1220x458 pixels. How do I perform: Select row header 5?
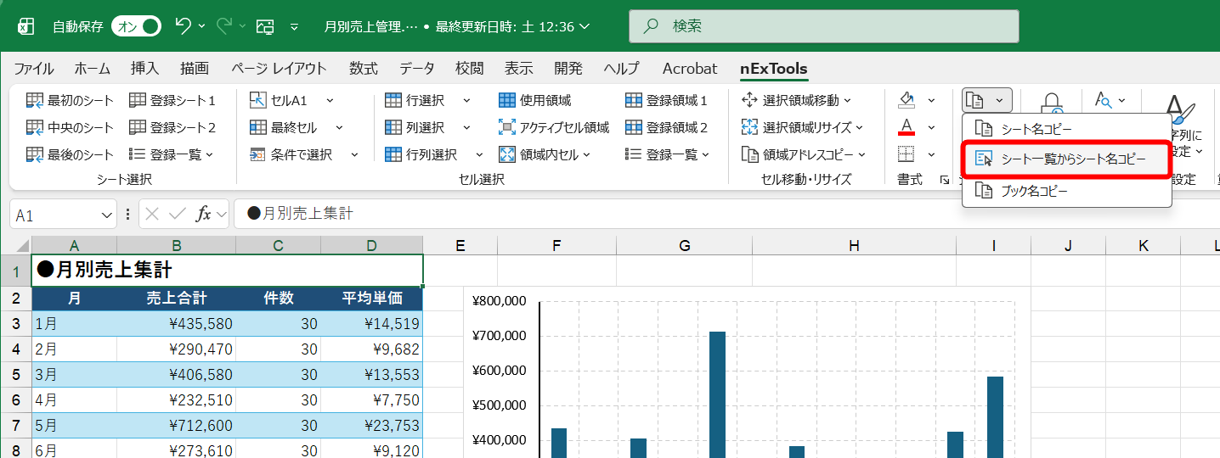click(16, 375)
